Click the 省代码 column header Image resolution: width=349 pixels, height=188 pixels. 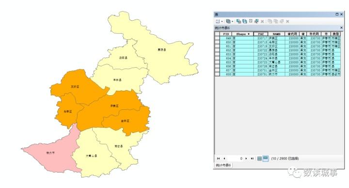pos(292,34)
